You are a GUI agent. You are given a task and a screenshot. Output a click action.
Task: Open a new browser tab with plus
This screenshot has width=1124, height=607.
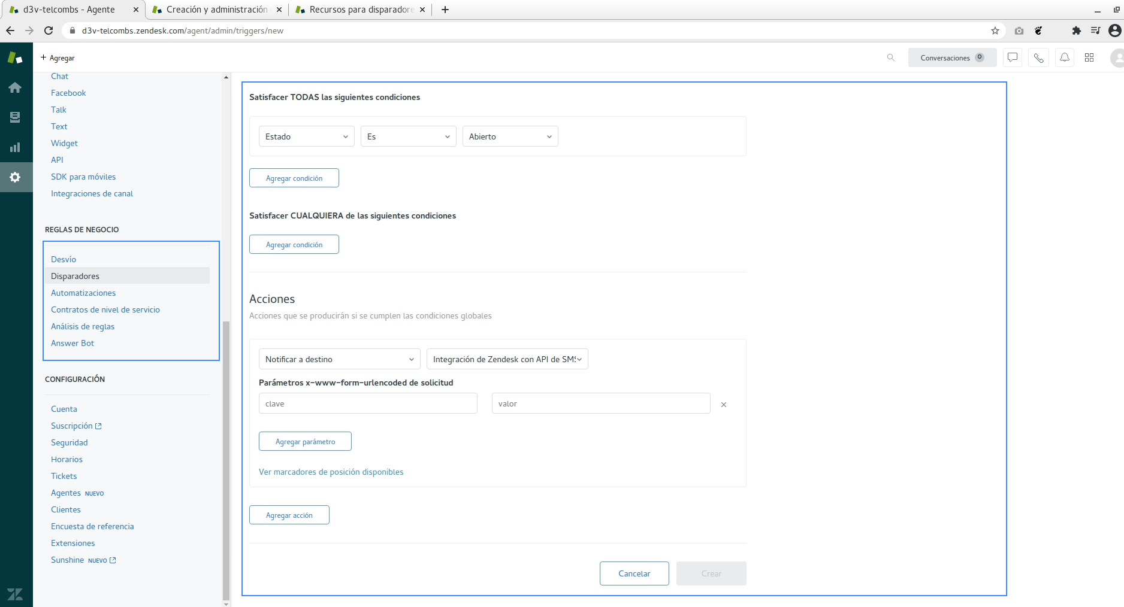pyautogui.click(x=445, y=10)
